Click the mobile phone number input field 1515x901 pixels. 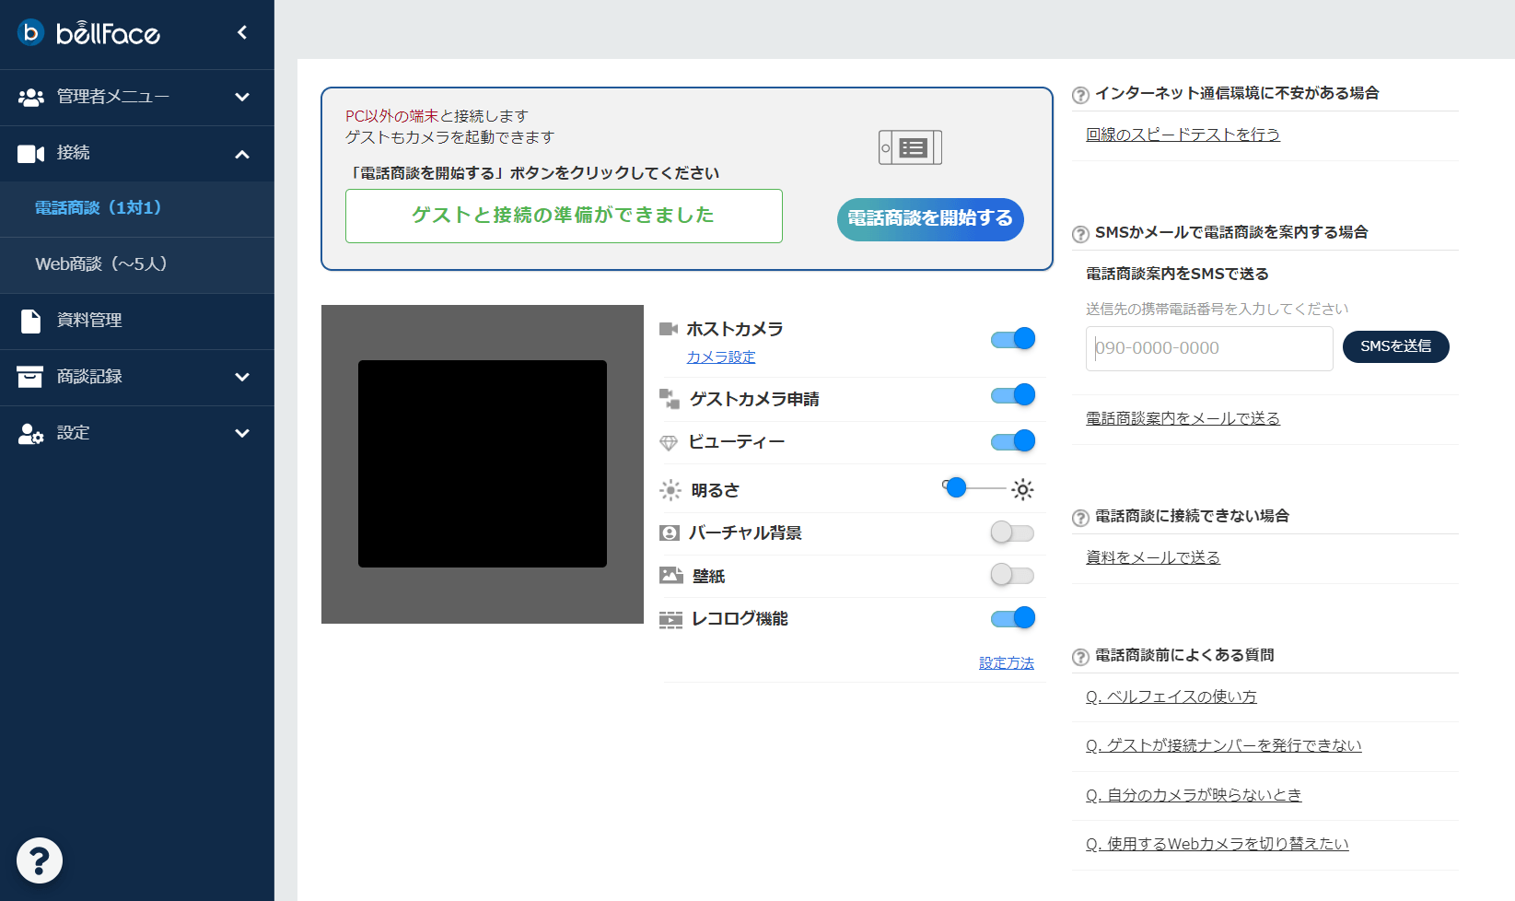point(1208,348)
